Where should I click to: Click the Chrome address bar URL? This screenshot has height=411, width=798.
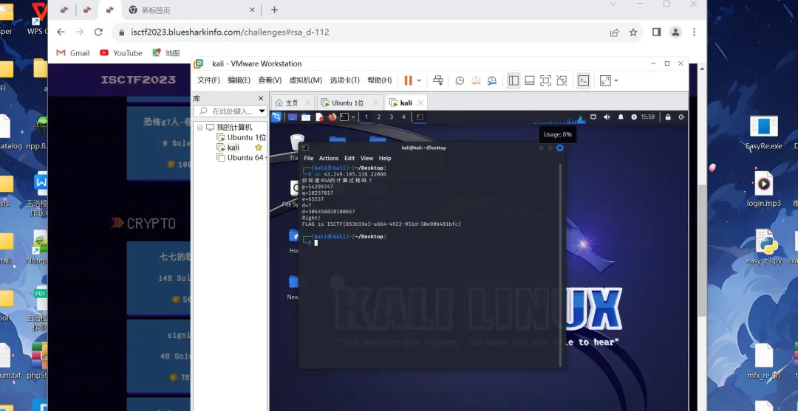coord(230,32)
